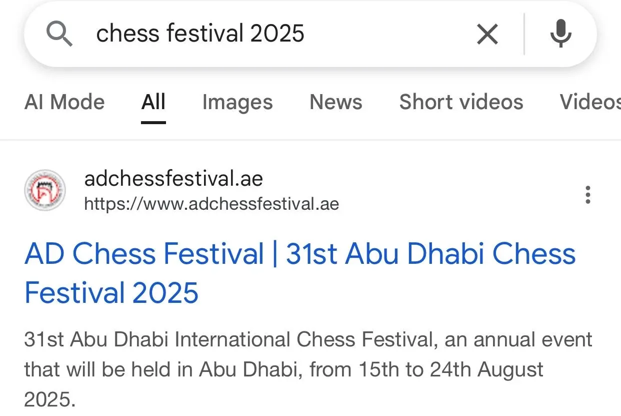
Task: Select the All results tab
Action: pos(153,102)
